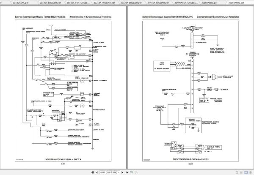The image size is (254, 175).
Task: Go to the previous page
Action: [x=97, y=172]
